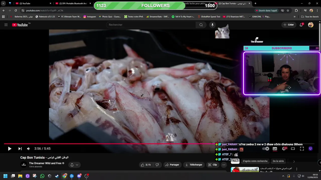The image size is (321, 180).
Task: Open Steam from taskbar
Action: click(57, 176)
